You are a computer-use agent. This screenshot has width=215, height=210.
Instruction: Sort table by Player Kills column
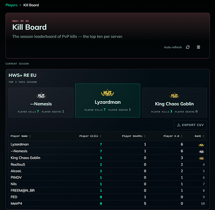90,136
